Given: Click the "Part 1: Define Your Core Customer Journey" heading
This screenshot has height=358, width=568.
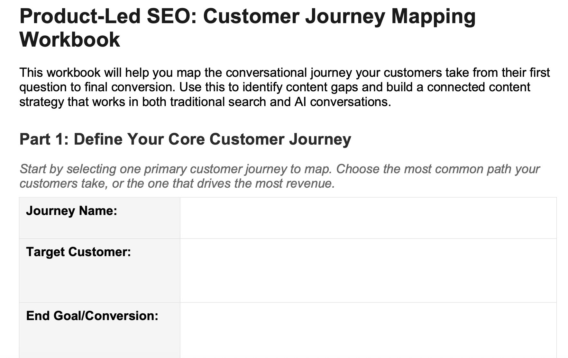Looking at the screenshot, I should [185, 139].
